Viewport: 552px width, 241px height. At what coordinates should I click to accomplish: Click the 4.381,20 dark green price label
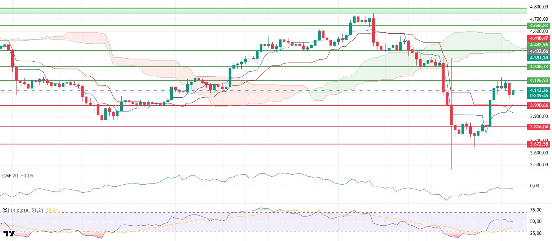(539, 57)
